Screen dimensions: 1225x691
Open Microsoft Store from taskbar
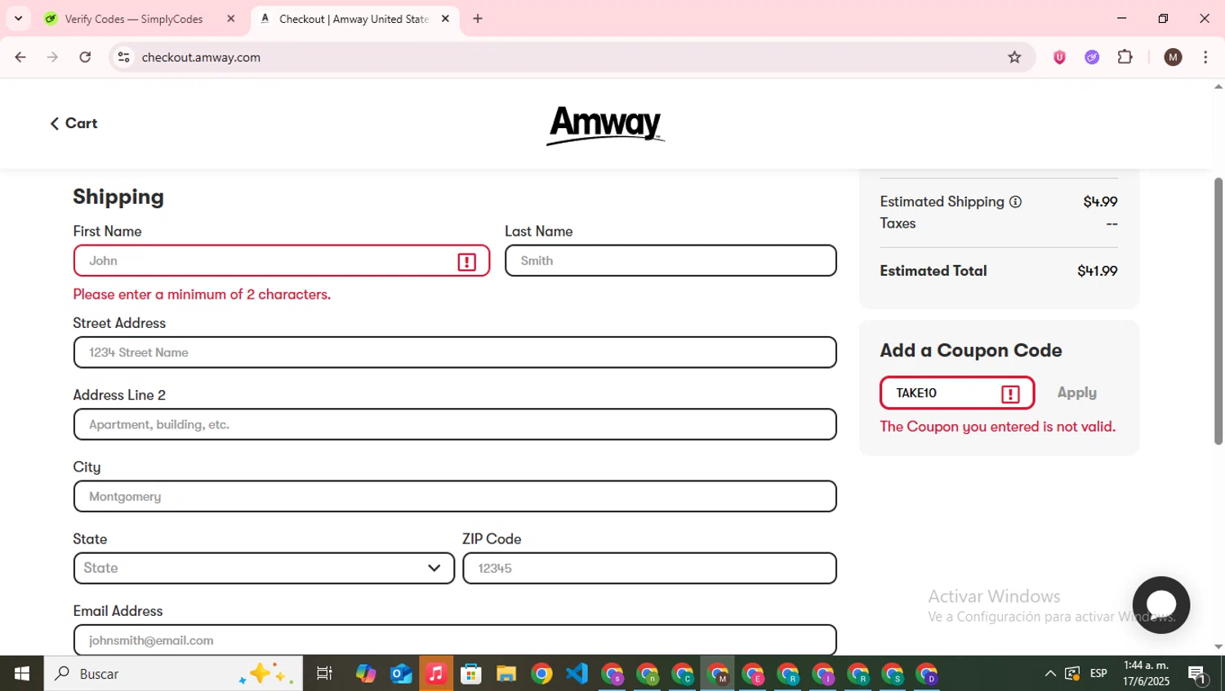pyautogui.click(x=471, y=674)
